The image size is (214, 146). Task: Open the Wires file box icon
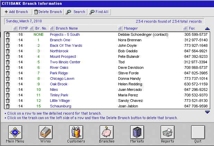coord(46,132)
